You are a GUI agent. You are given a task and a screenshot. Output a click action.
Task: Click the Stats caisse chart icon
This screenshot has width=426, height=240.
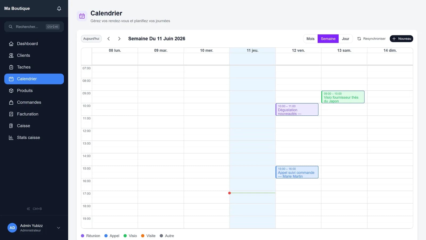[11, 138]
